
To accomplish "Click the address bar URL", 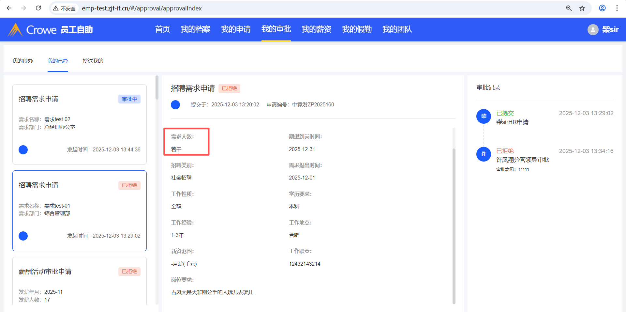I will tap(142, 8).
